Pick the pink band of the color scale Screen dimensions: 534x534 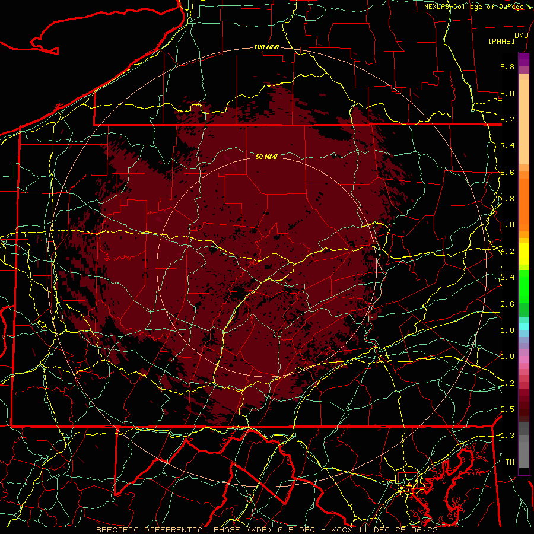(x=524, y=360)
